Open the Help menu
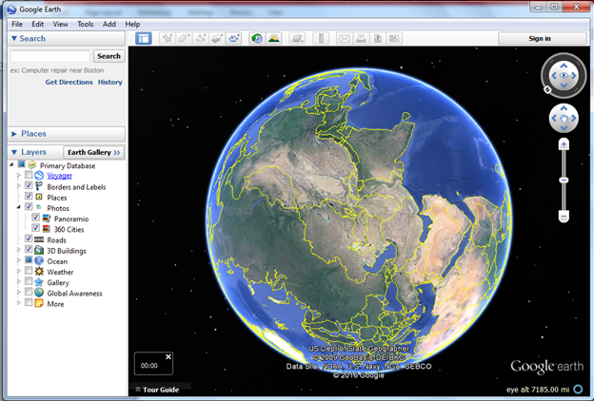The width and height of the screenshot is (594, 401). [132, 24]
